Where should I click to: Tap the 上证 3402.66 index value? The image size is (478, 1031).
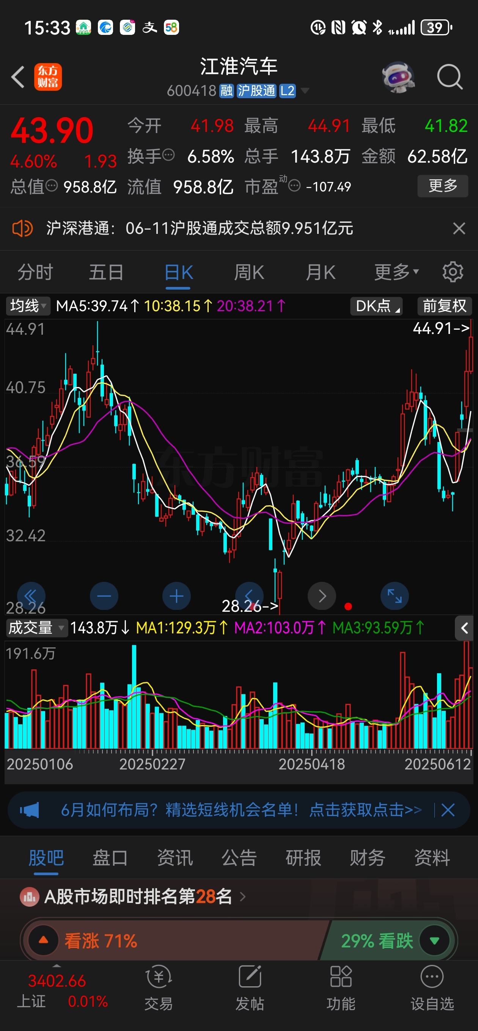click(x=57, y=981)
